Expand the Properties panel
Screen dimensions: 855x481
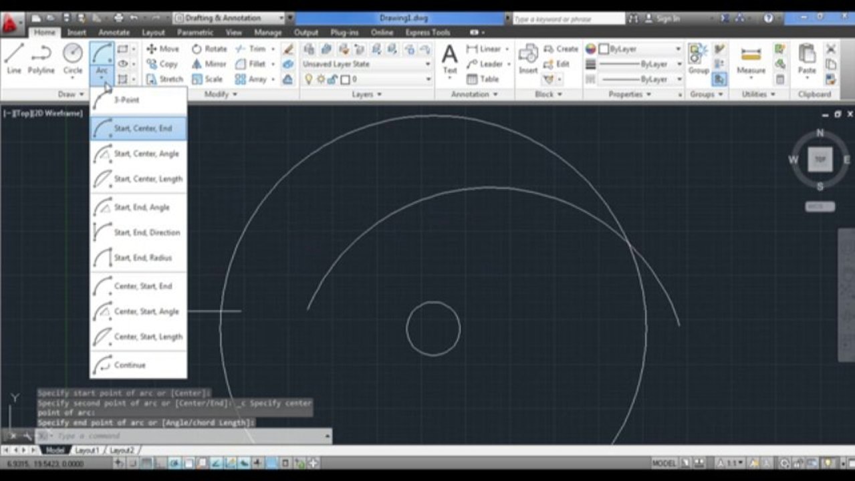[x=629, y=94]
